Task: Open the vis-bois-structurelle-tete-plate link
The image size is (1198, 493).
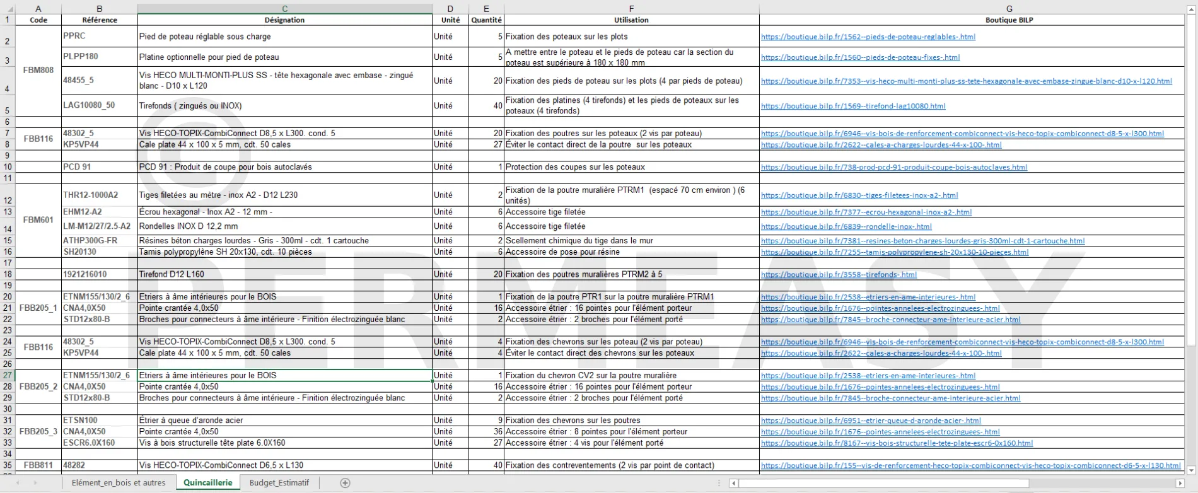Action: pos(897,443)
